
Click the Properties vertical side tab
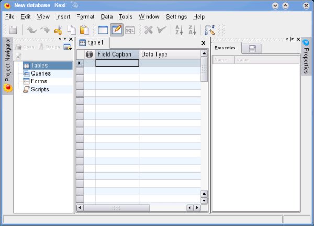click(x=306, y=57)
